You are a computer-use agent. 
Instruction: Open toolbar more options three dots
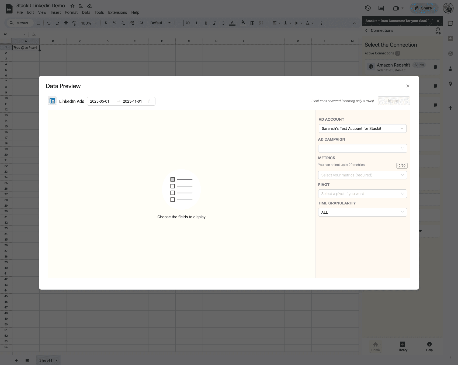[x=321, y=23]
